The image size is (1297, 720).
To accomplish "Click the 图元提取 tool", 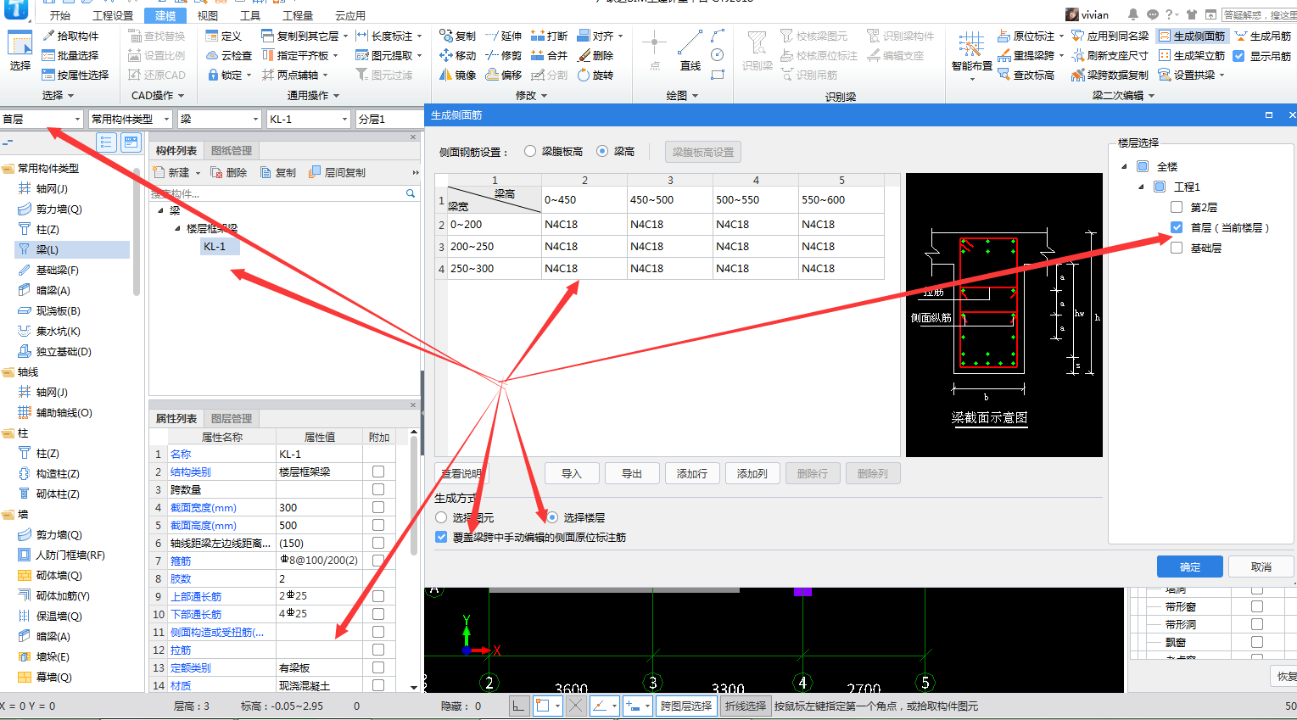I will pyautogui.click(x=389, y=55).
